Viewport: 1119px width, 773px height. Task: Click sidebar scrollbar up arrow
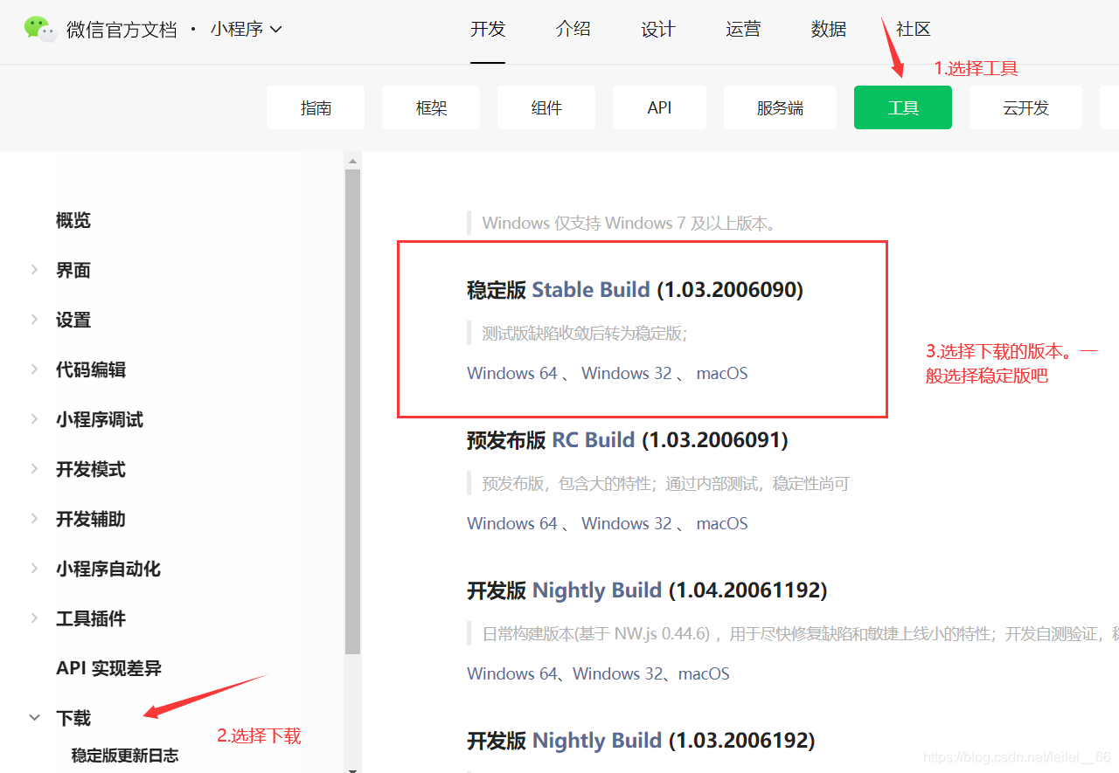pos(352,161)
